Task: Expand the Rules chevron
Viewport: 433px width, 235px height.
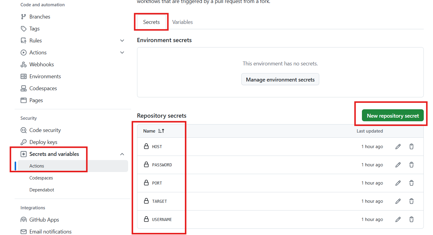Action: coord(122,41)
